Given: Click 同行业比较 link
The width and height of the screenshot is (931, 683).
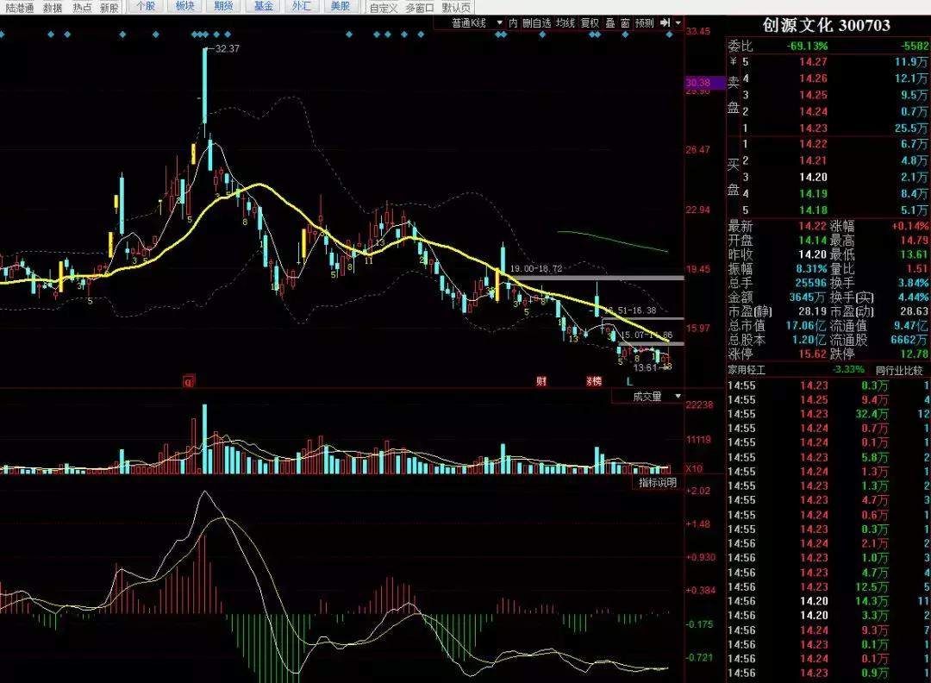Looking at the screenshot, I should 898,370.
